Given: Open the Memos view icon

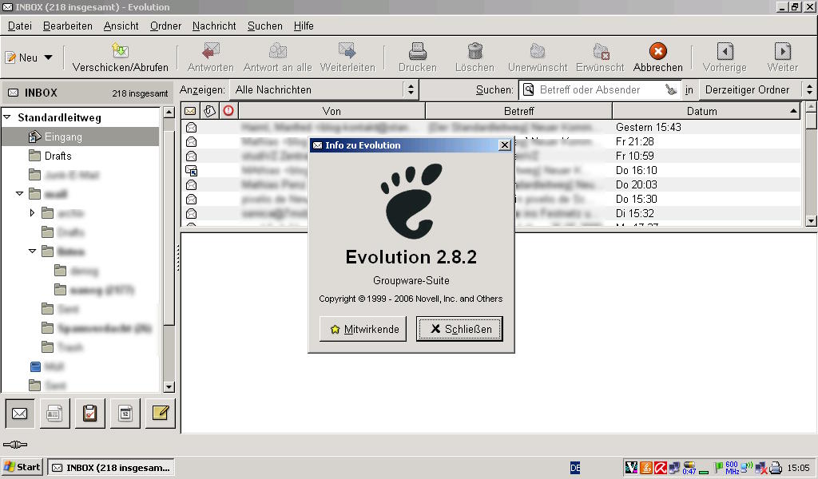Looking at the screenshot, I should pyautogui.click(x=160, y=413).
